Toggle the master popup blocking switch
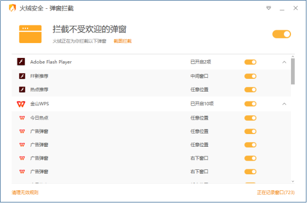Viewport: 307px width, 203px height. 282,34
